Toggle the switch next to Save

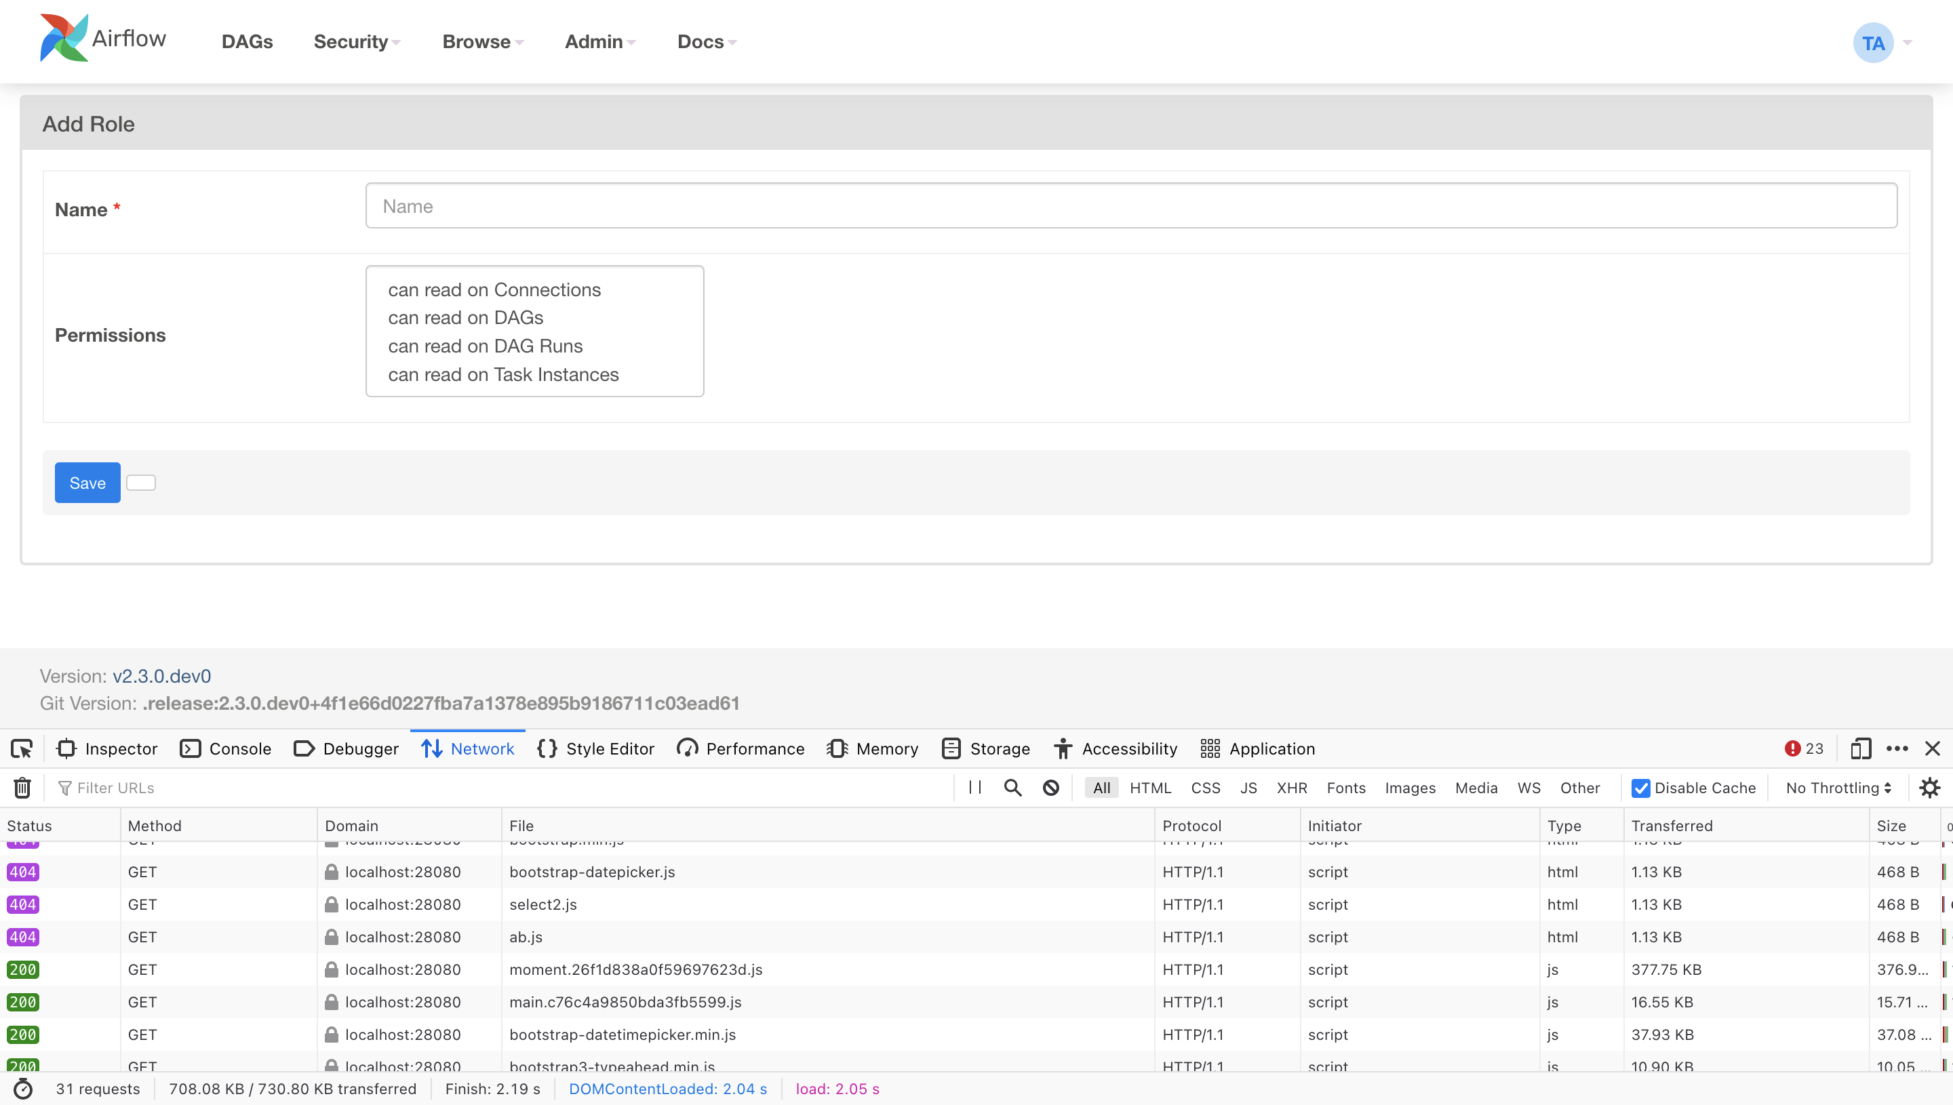coord(141,482)
